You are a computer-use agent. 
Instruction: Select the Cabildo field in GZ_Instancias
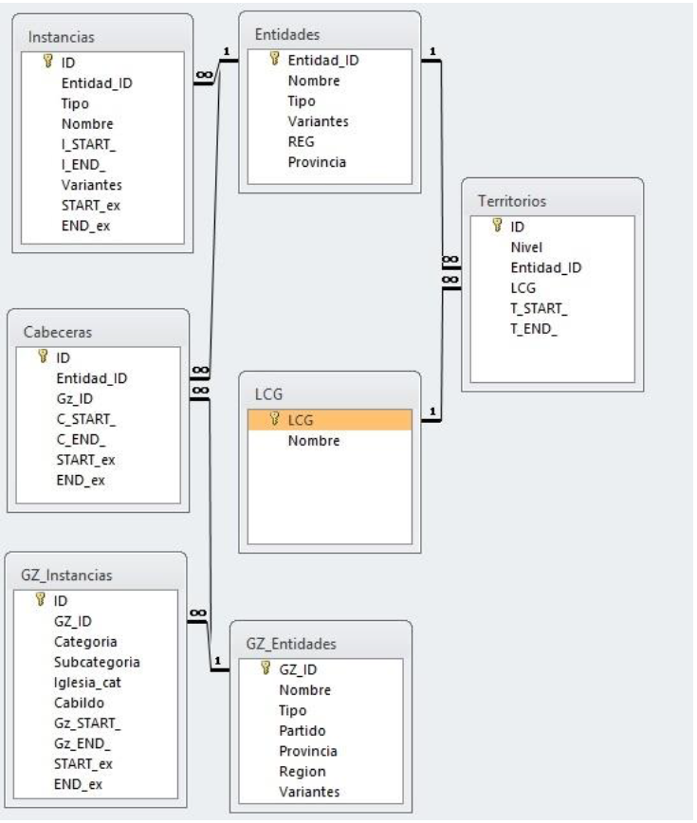coord(79,704)
